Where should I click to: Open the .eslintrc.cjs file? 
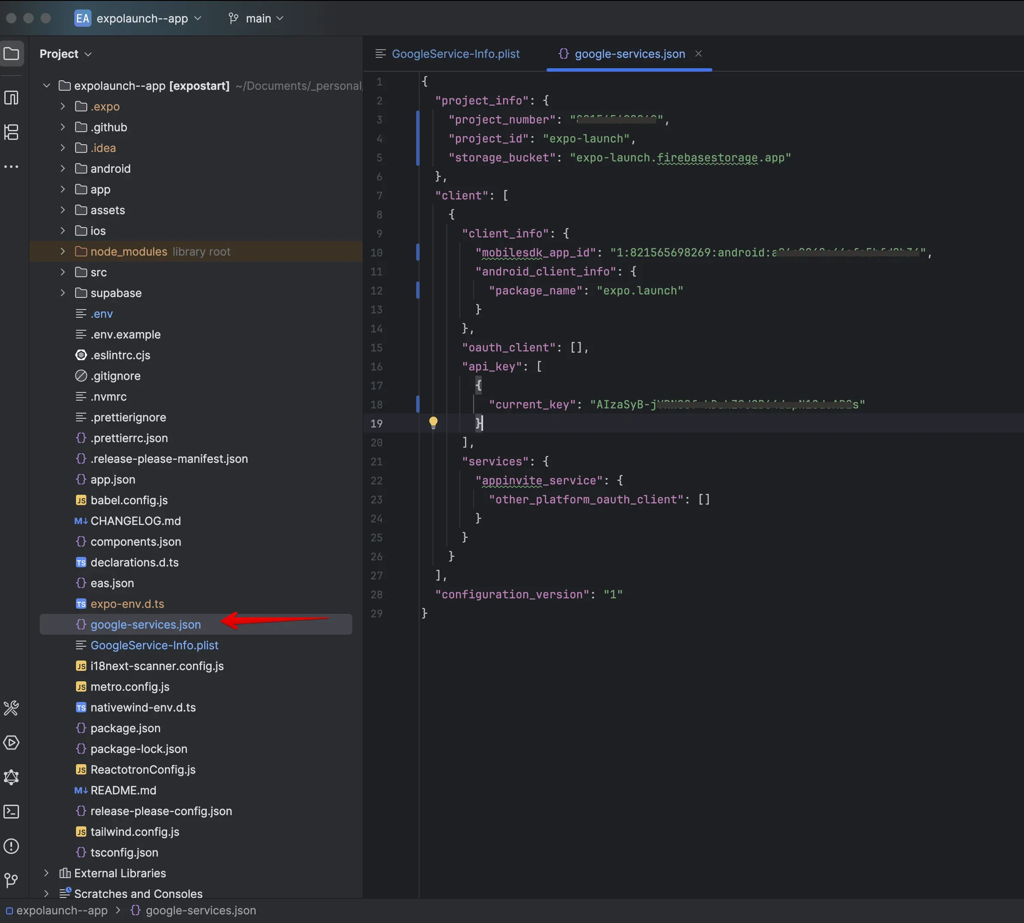121,355
